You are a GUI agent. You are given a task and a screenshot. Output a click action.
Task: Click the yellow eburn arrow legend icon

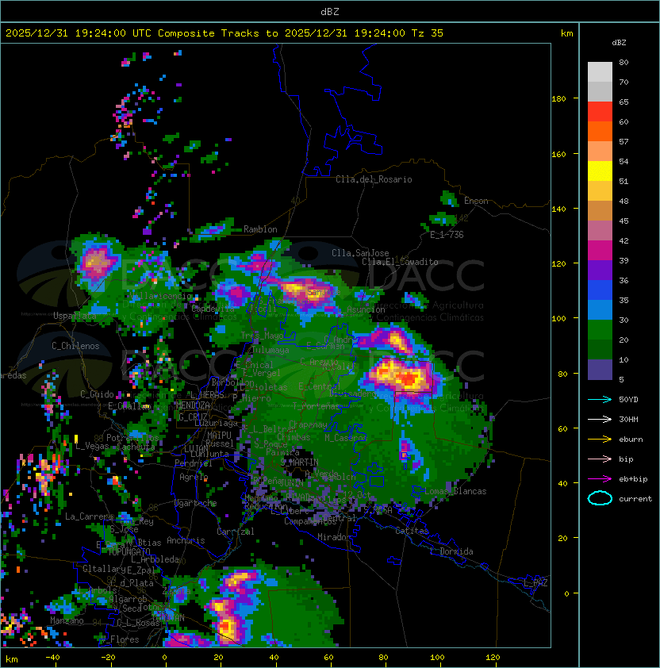point(600,440)
